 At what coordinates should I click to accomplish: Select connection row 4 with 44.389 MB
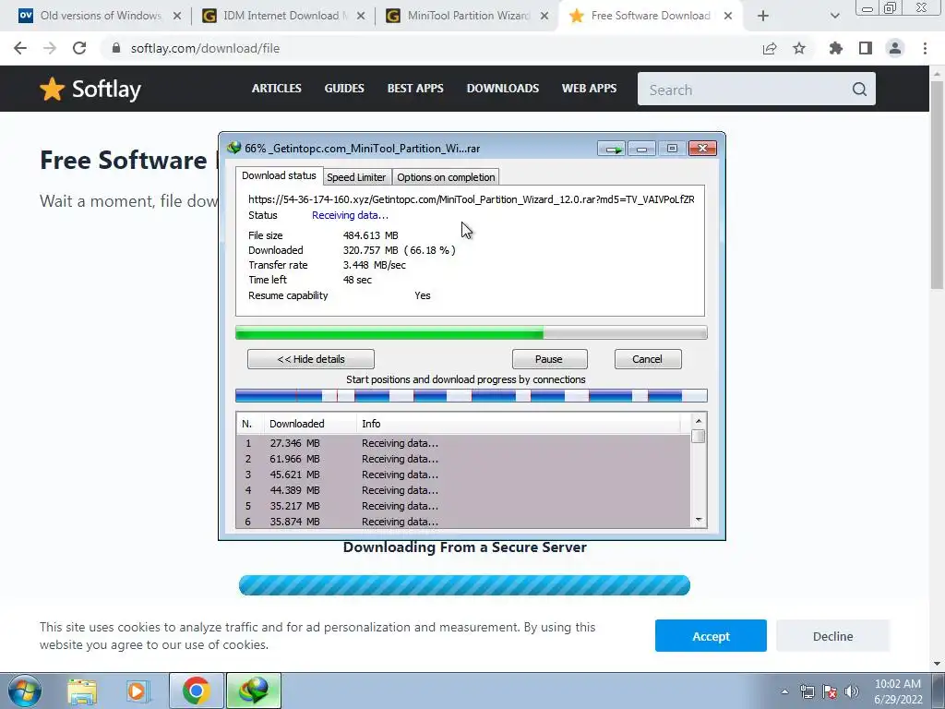463,490
